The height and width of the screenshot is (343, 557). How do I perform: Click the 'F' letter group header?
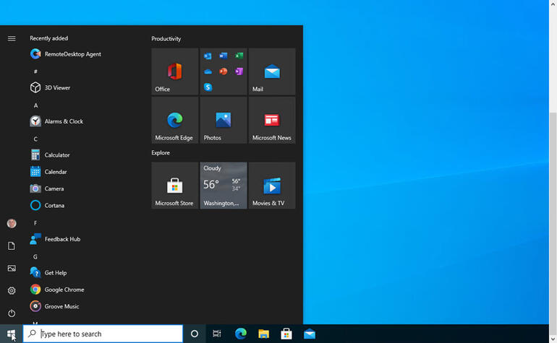(x=35, y=223)
